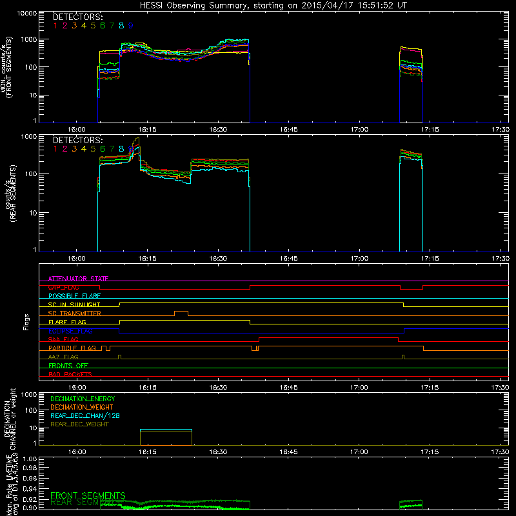This screenshot has height=516, width=516.
Task: Click the 17:00 time tick under the Flags panel
Action: point(359,388)
